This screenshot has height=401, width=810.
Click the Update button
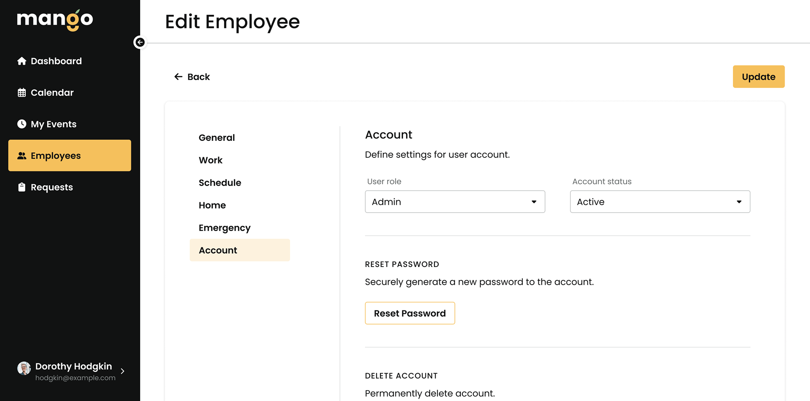tap(758, 77)
